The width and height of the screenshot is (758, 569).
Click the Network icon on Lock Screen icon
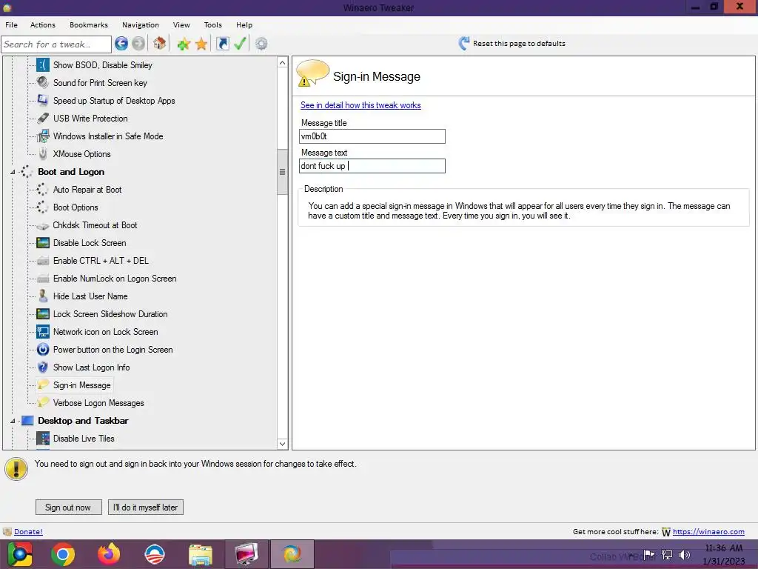coord(43,332)
